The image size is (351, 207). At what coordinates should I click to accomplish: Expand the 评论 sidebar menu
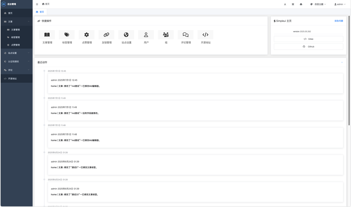point(17,70)
